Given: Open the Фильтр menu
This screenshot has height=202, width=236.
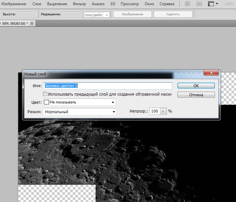Looking at the screenshot, I should (x=79, y=4).
